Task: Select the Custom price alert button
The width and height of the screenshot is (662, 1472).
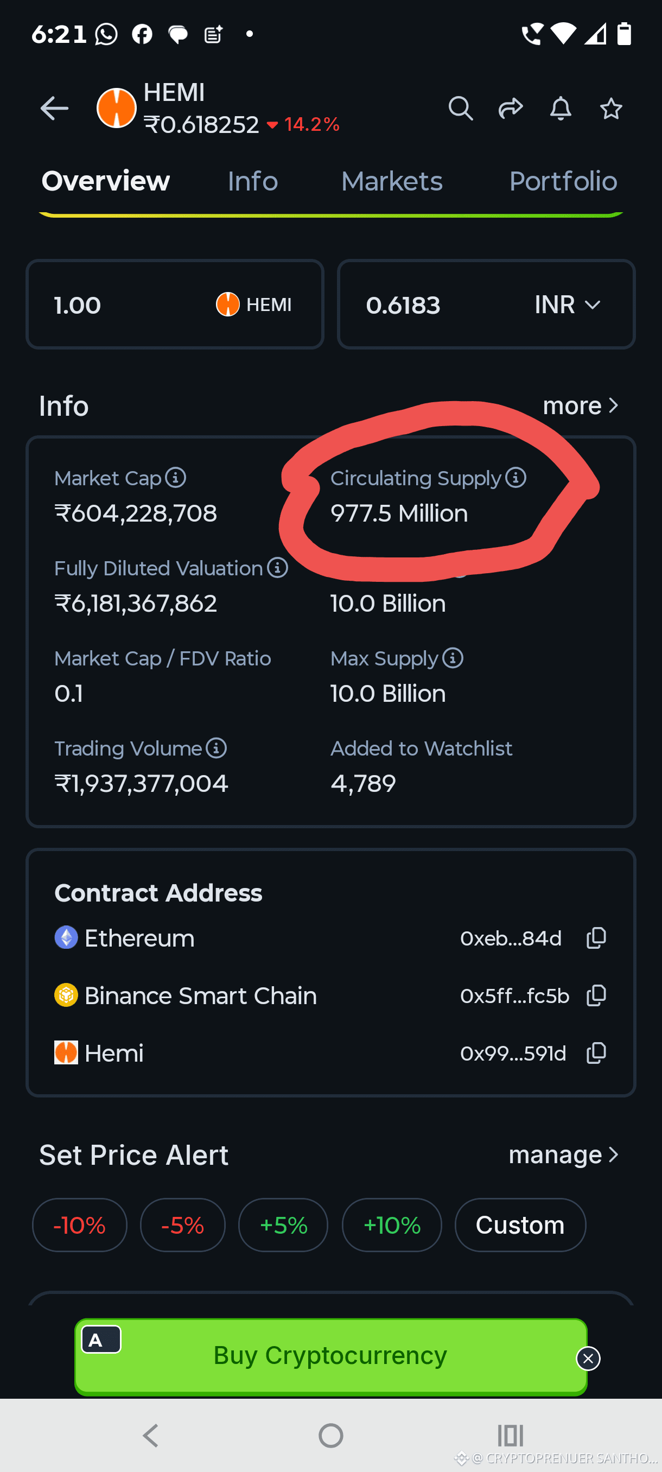Action: click(520, 1224)
